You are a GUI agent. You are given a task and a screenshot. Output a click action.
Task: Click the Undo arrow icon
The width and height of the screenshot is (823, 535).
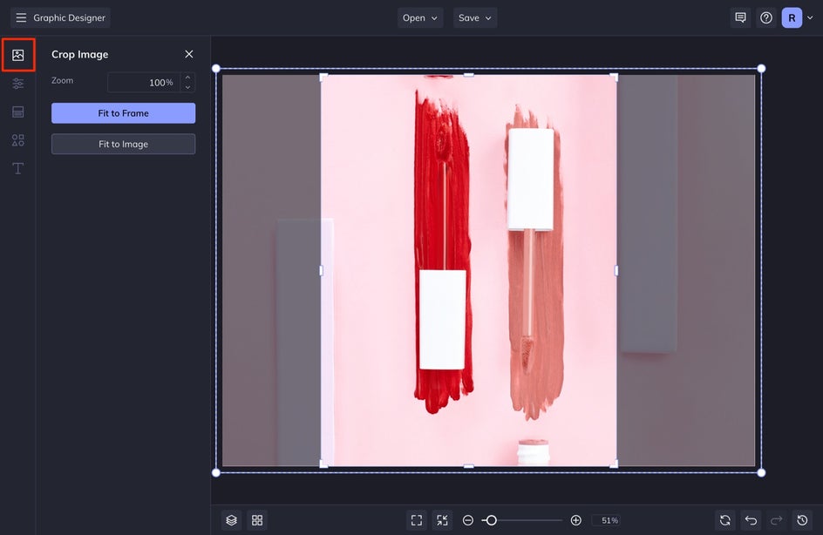pos(751,520)
